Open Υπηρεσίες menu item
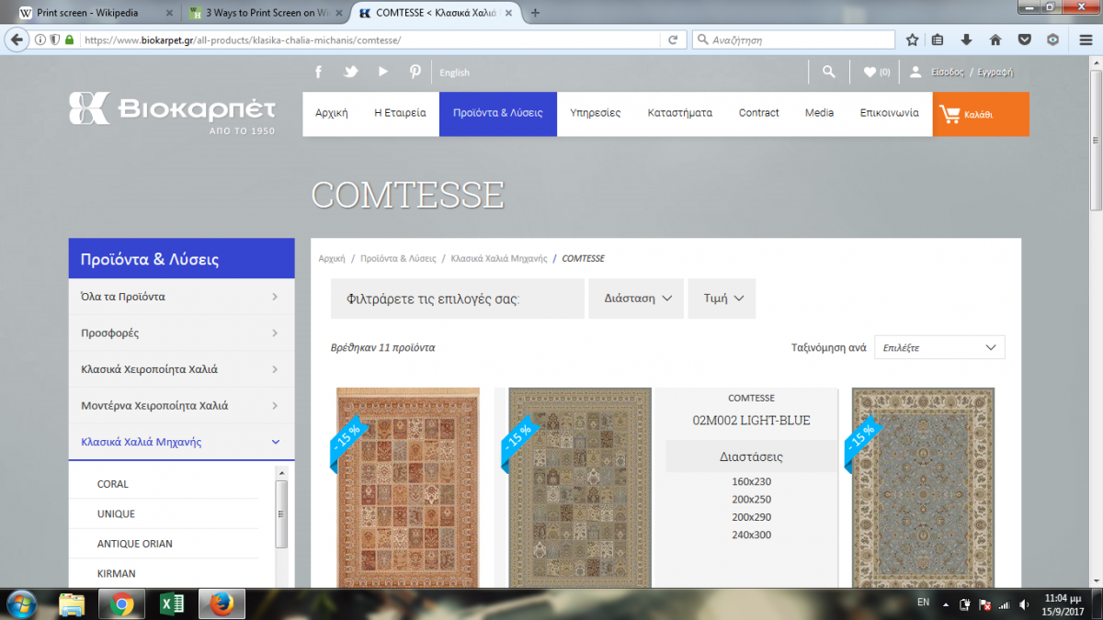 [x=595, y=113]
